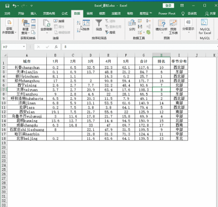Screen dimensions: 218x207
Task: Select the cell 济南jinan
Action: [x=27, y=103]
